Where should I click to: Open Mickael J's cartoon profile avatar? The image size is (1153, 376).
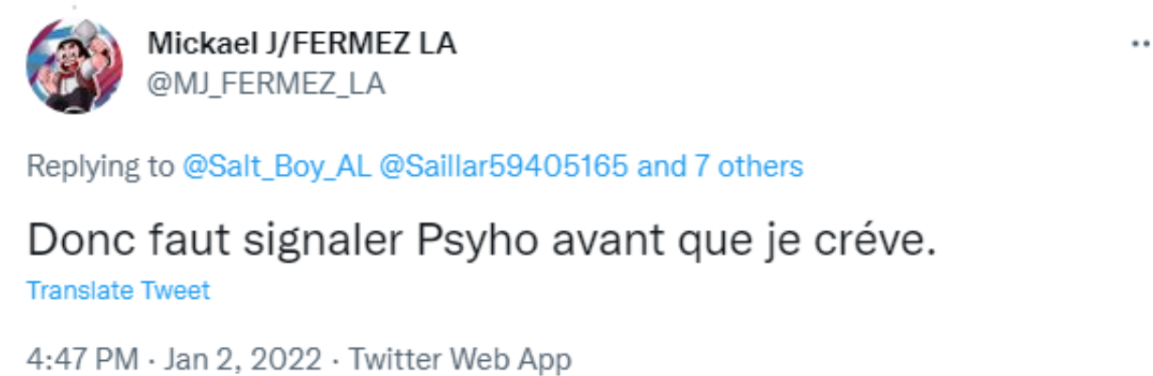(73, 67)
